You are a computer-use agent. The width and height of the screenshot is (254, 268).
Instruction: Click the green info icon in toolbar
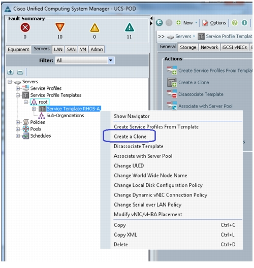pyautogui.click(x=244, y=23)
